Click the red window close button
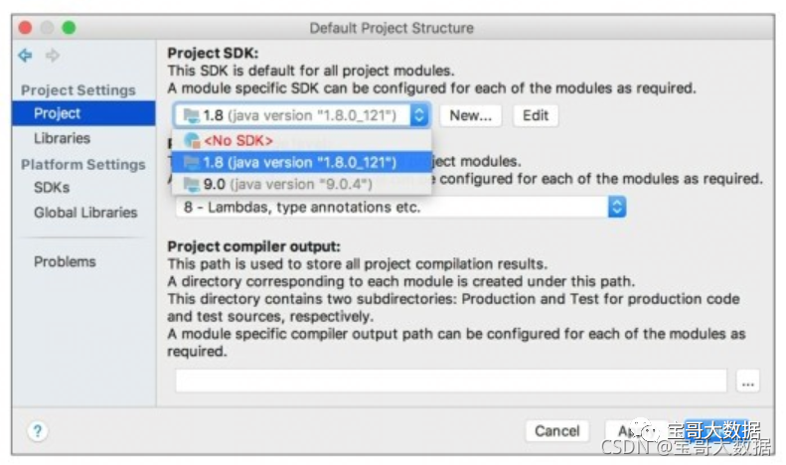The width and height of the screenshot is (786, 465). pos(25,28)
